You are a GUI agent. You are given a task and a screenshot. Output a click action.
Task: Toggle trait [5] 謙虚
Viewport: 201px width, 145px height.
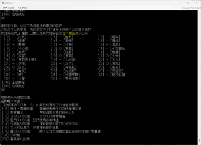(x=109, y=41)
